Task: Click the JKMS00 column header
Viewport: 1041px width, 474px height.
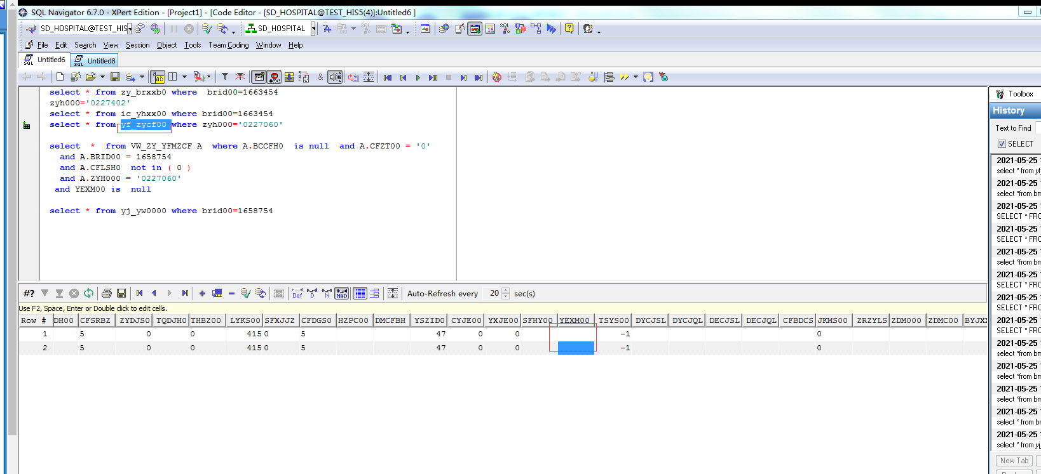Action: [x=833, y=320]
